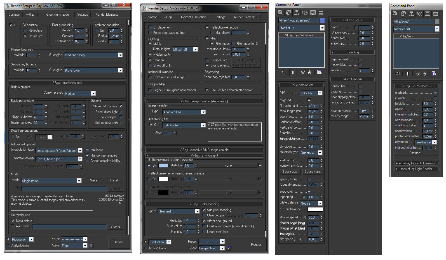
Task: Open the primary bounces GI engine dropdown (Irradiance map)
Action: tap(93, 55)
